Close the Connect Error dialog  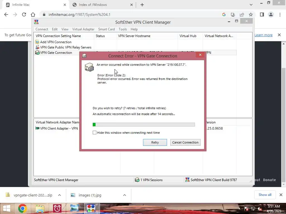[x=200, y=55]
